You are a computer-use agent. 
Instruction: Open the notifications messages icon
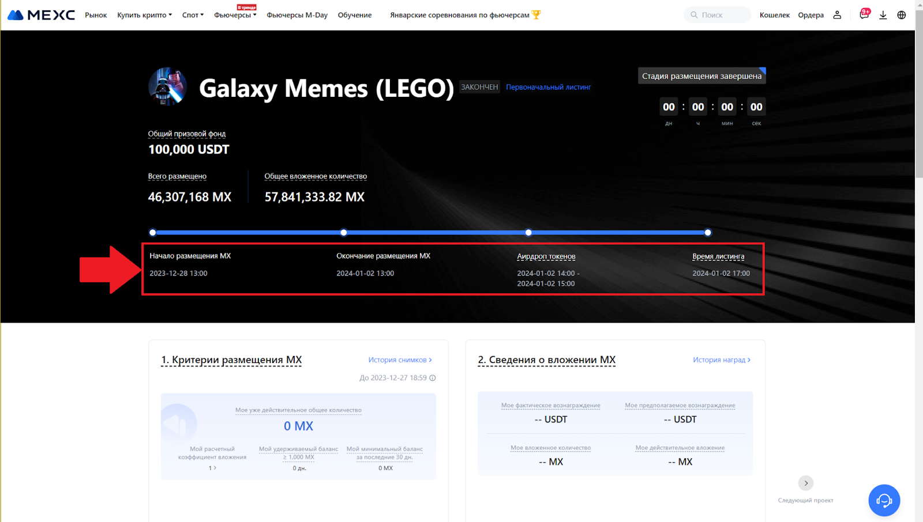[x=864, y=14]
